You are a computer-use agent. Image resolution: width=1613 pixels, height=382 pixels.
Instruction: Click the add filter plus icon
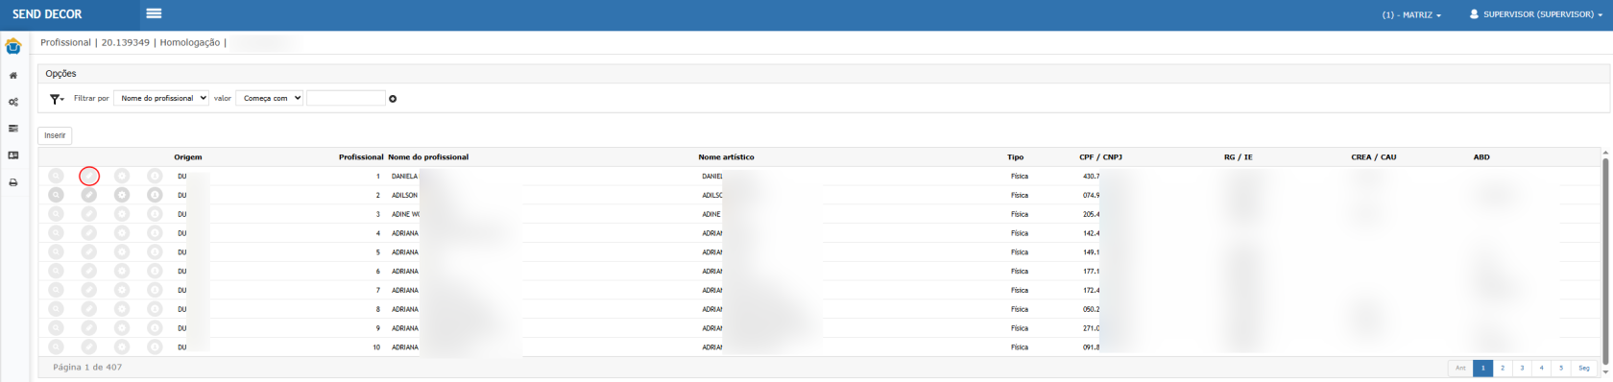click(x=393, y=99)
